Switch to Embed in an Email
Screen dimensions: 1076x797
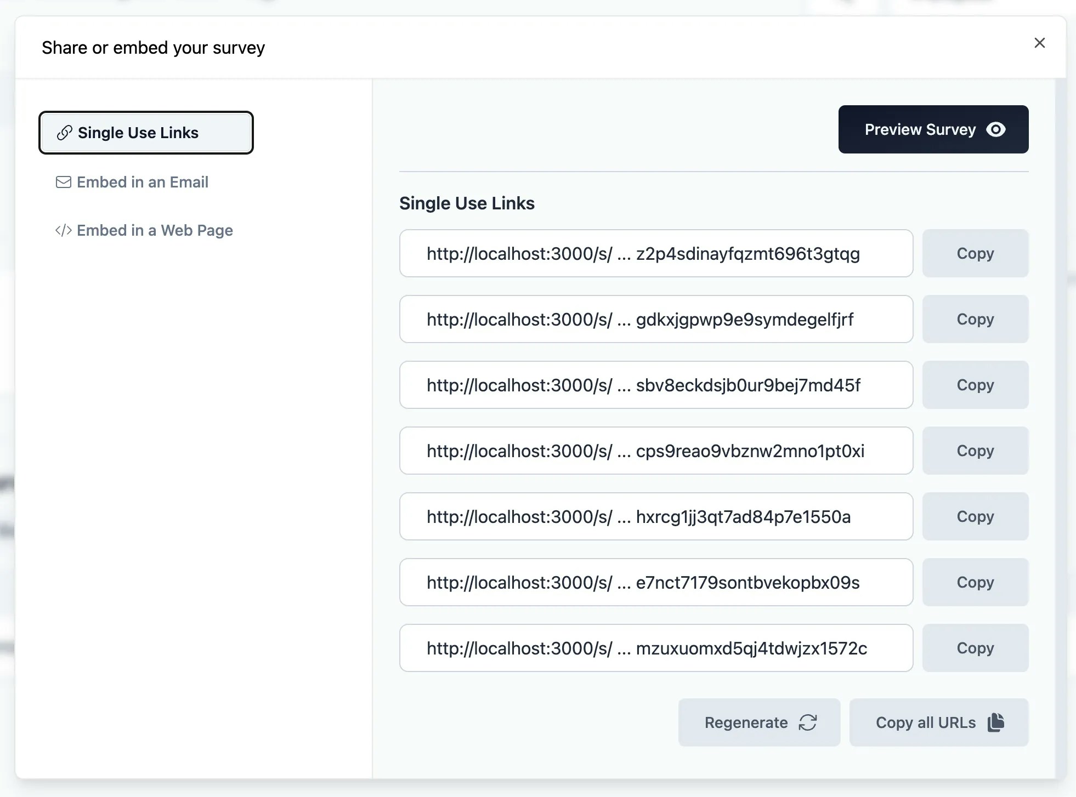(143, 182)
